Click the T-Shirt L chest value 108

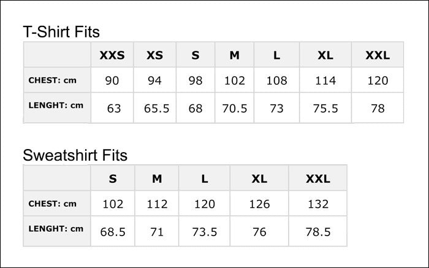pyautogui.click(x=276, y=81)
